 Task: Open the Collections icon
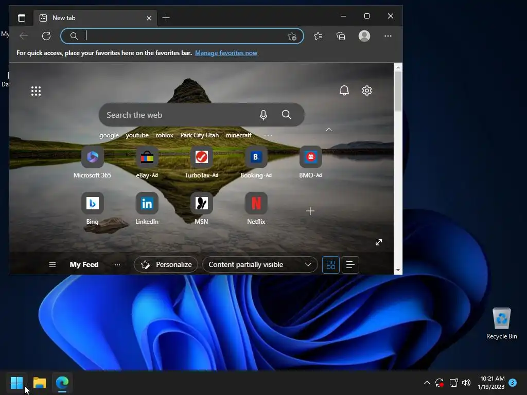click(341, 36)
